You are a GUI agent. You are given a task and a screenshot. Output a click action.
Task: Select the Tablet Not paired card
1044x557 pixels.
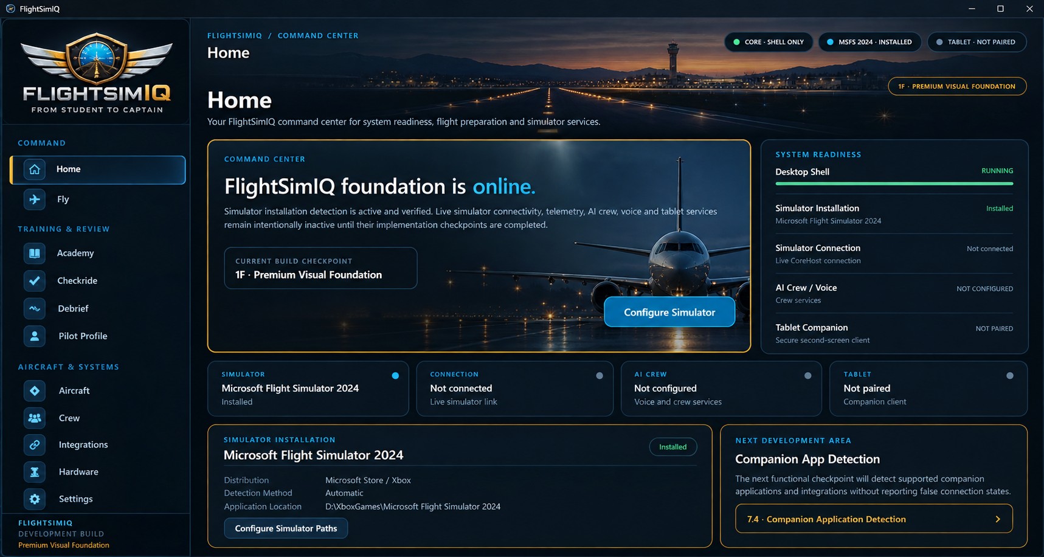(928, 389)
